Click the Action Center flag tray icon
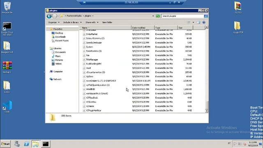 [235, 144]
